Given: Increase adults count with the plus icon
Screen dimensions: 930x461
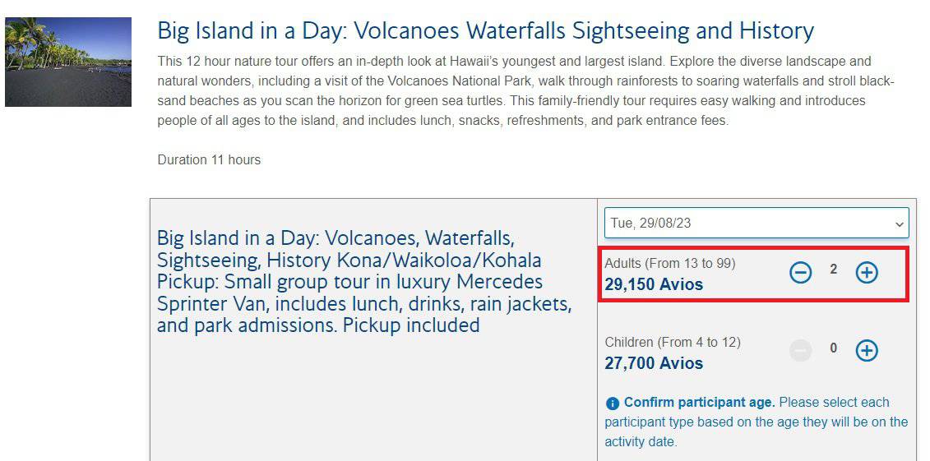Looking at the screenshot, I should (867, 273).
